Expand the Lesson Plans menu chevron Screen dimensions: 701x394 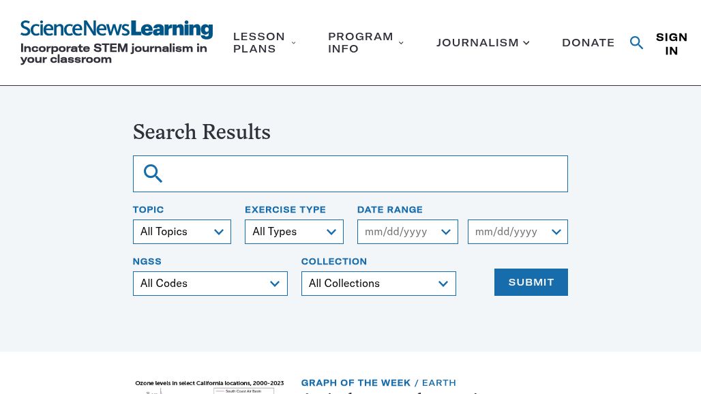click(294, 43)
